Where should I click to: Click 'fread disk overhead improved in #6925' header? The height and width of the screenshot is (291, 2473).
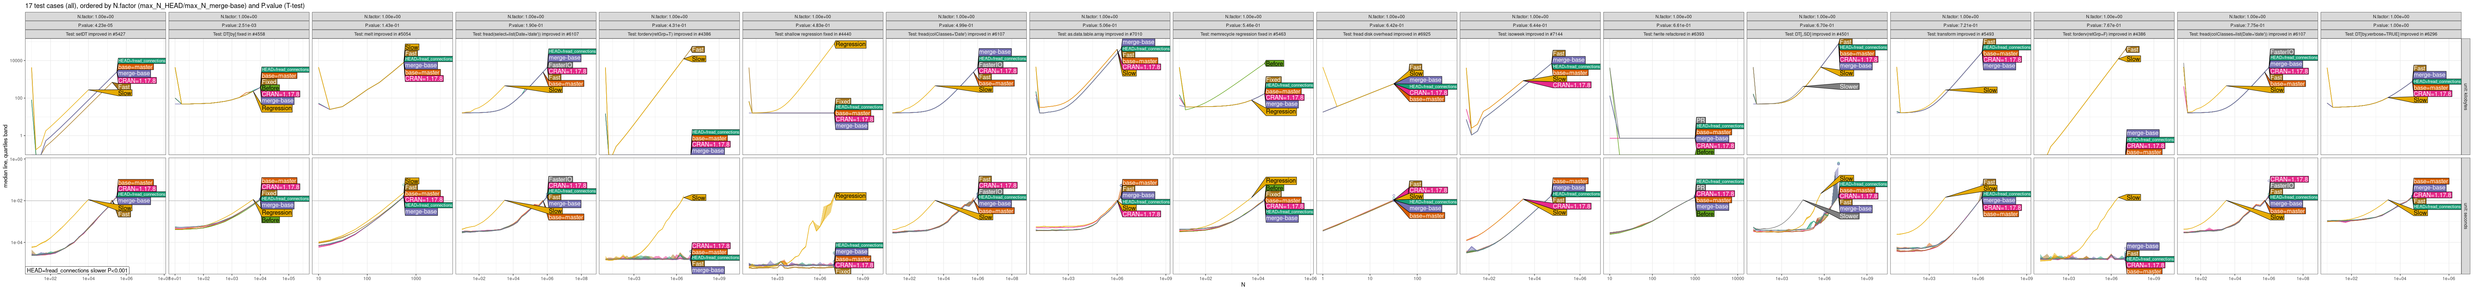click(1386, 33)
